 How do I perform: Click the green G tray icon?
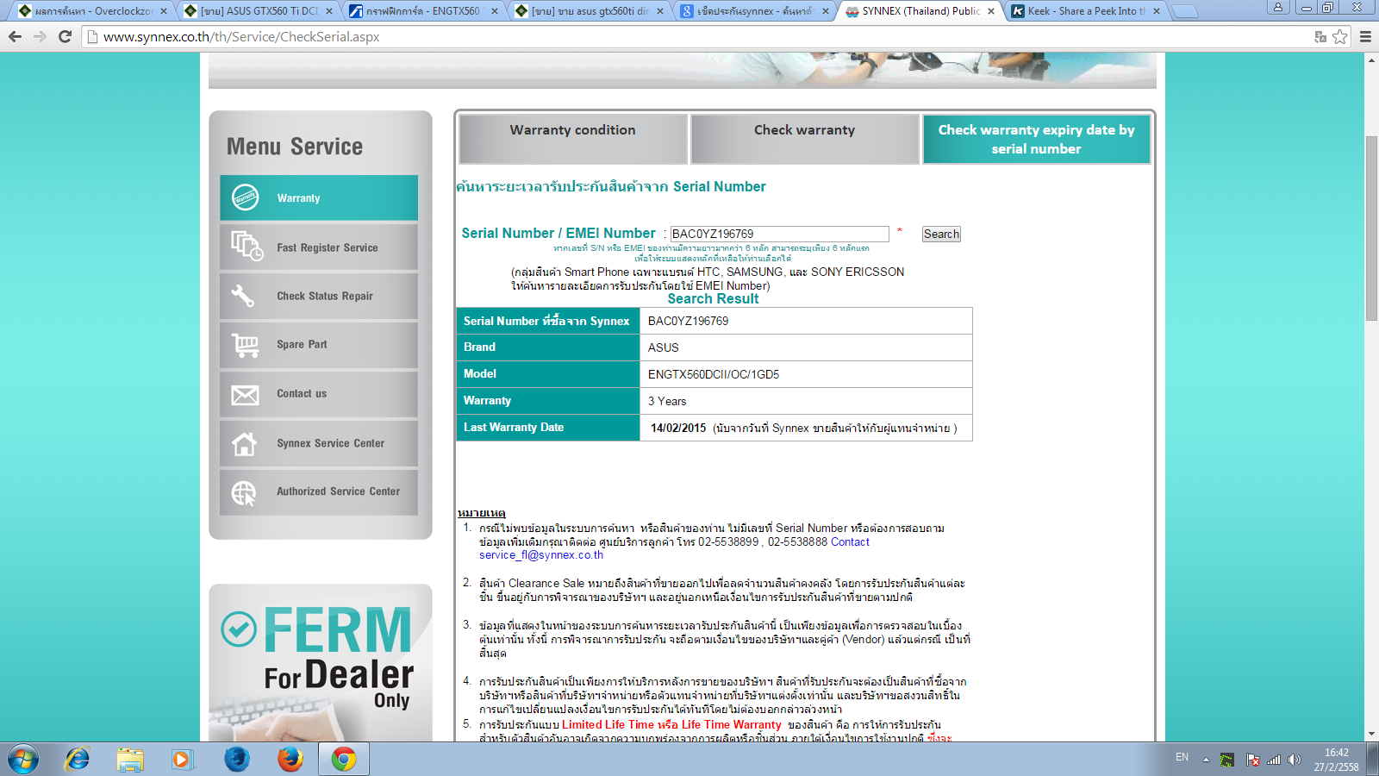pos(1226,760)
